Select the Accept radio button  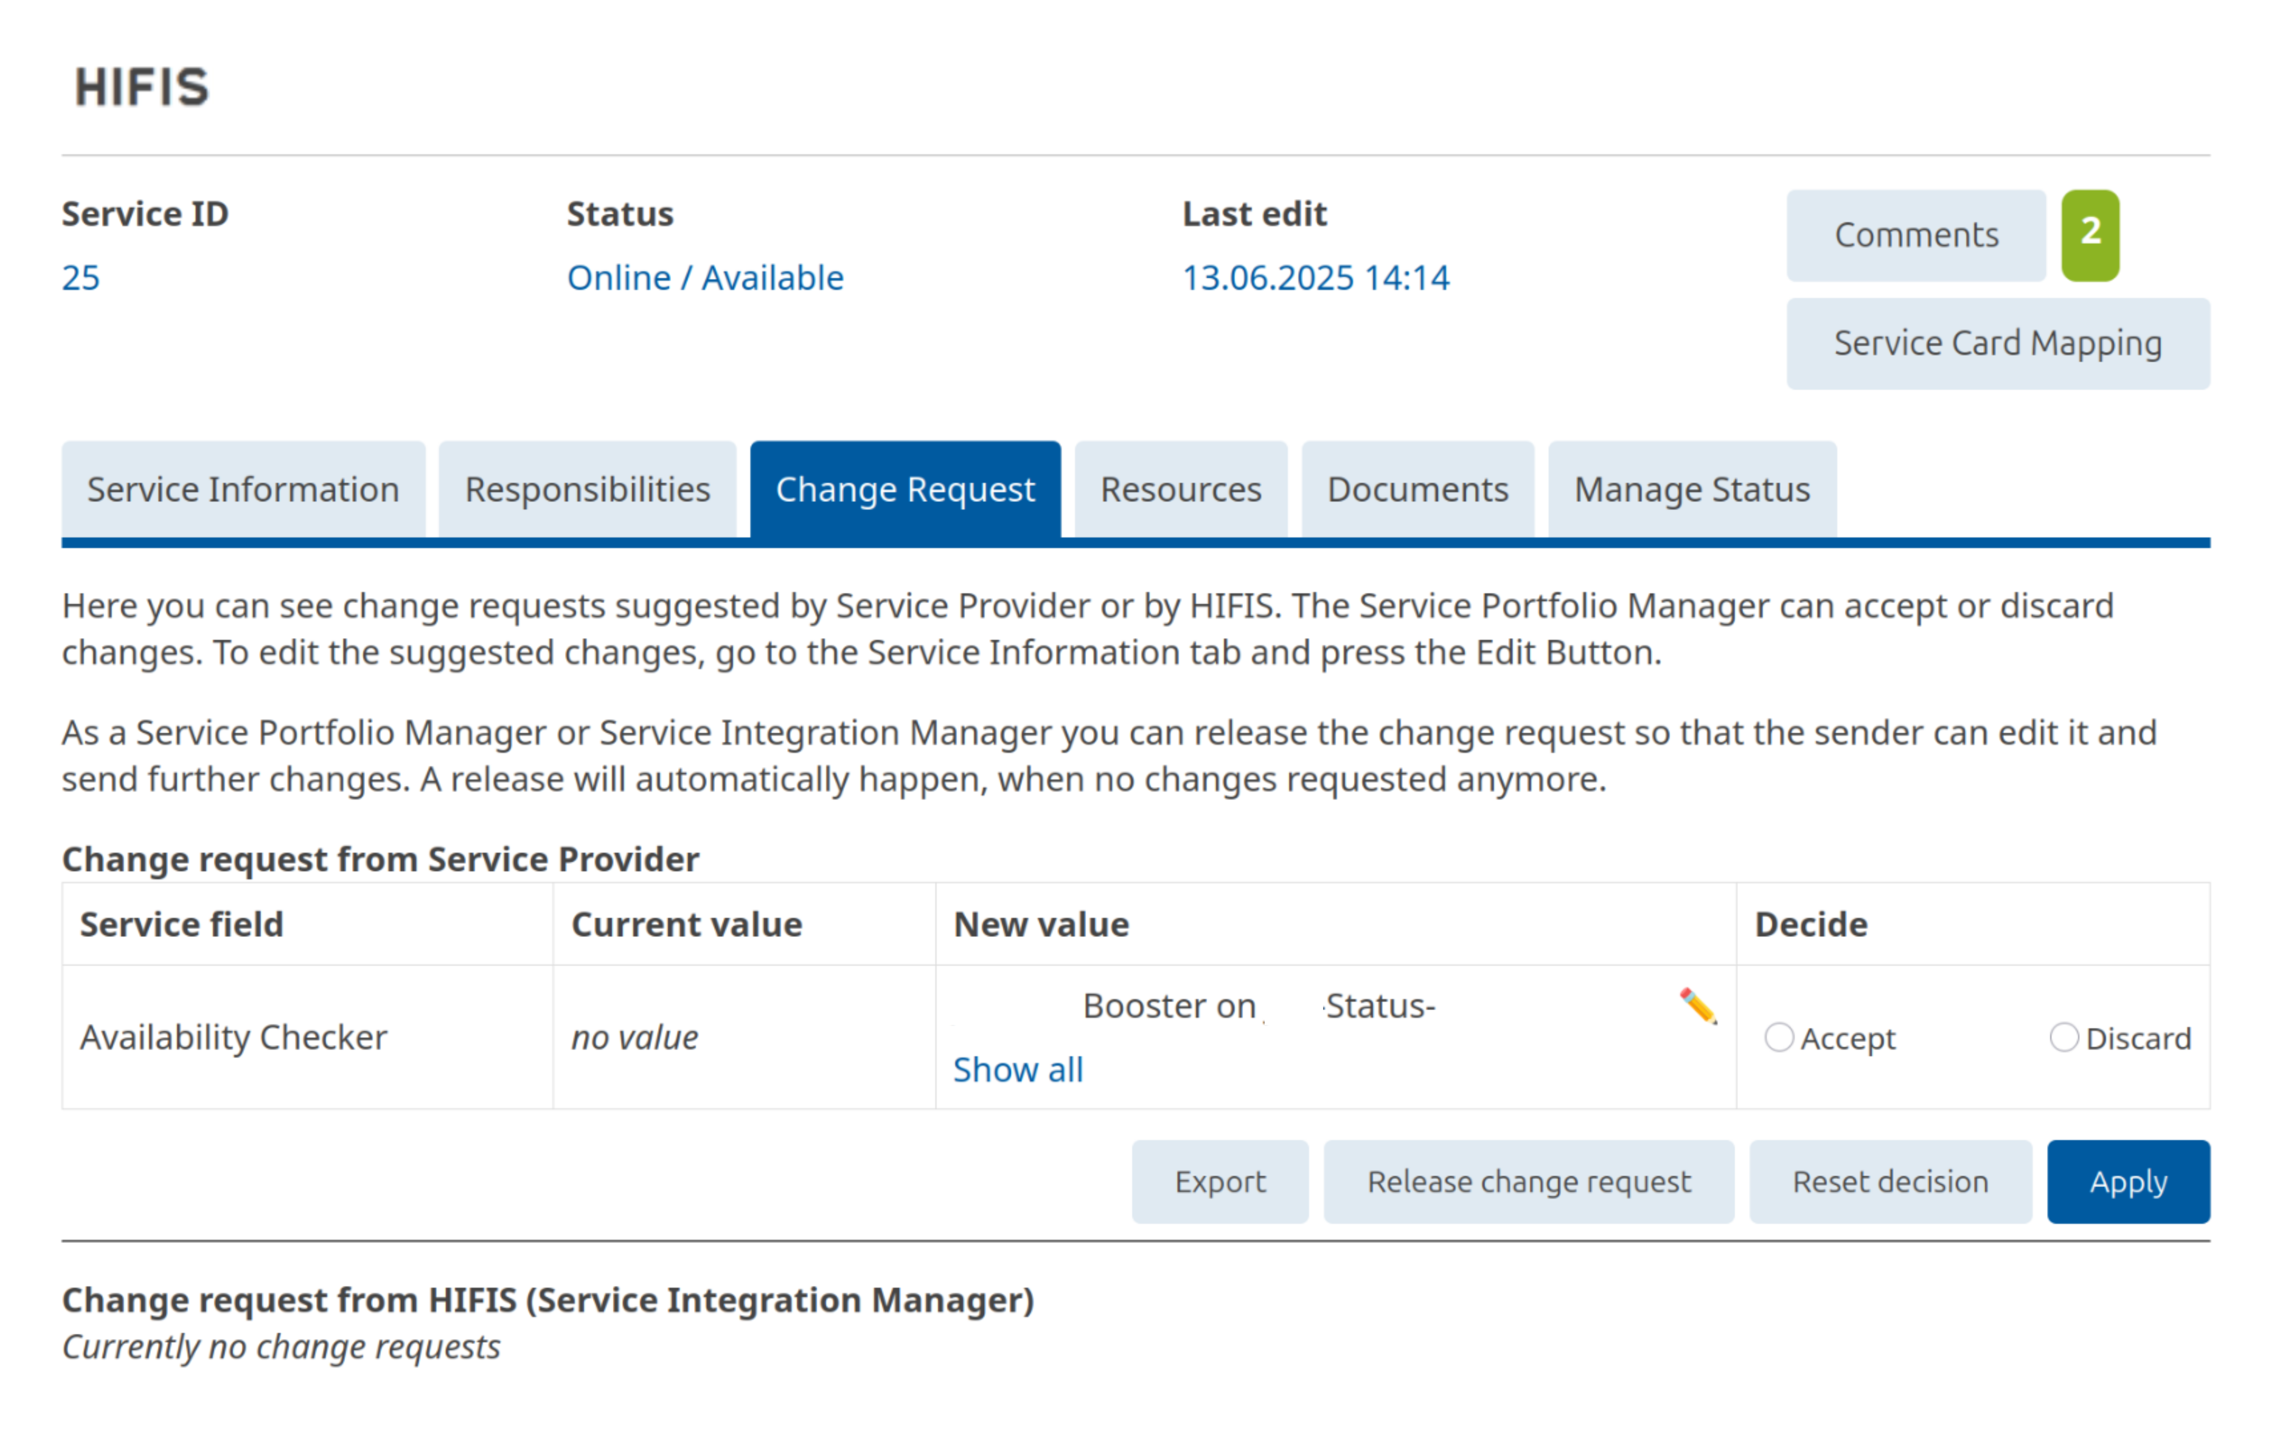(x=1779, y=1037)
